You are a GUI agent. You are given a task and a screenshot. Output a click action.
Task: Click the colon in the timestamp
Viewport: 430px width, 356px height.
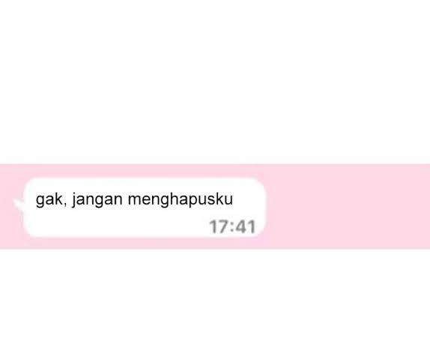(231, 228)
